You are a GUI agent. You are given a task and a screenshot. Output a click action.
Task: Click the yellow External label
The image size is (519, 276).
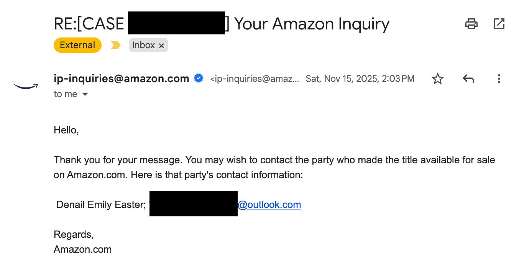point(77,45)
